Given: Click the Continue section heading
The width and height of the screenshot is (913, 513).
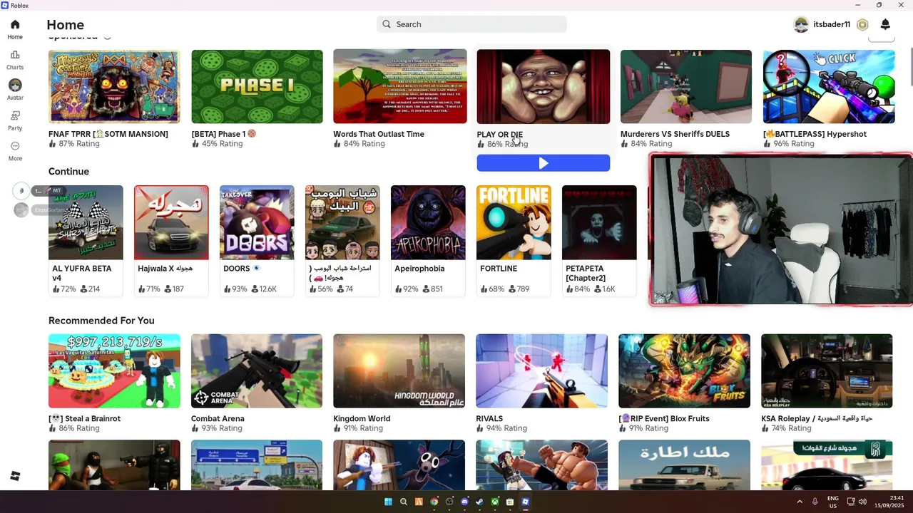Looking at the screenshot, I should 68,172.
